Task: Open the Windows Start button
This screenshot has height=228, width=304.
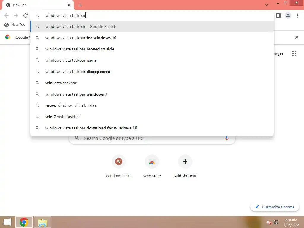Action: (x=7, y=222)
